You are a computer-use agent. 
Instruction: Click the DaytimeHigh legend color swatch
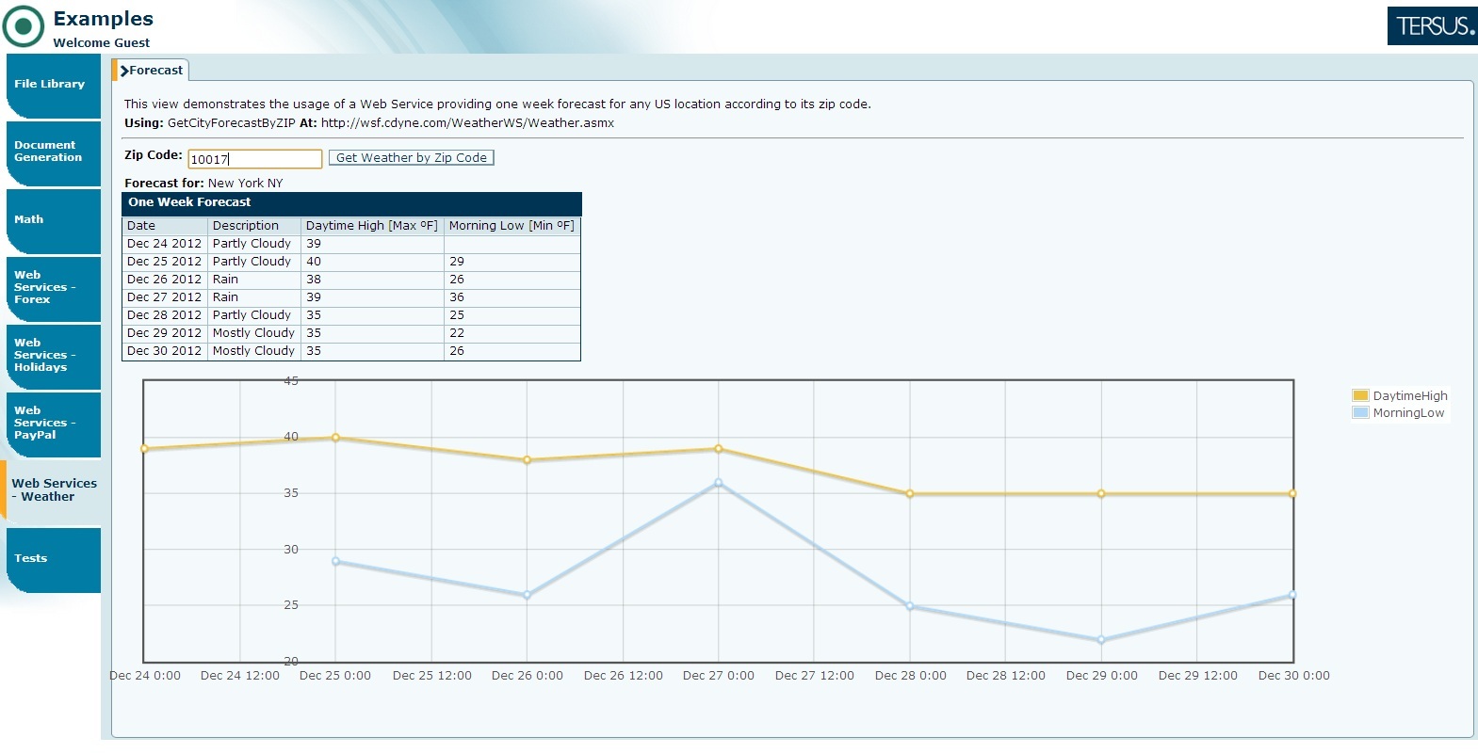(x=1360, y=396)
